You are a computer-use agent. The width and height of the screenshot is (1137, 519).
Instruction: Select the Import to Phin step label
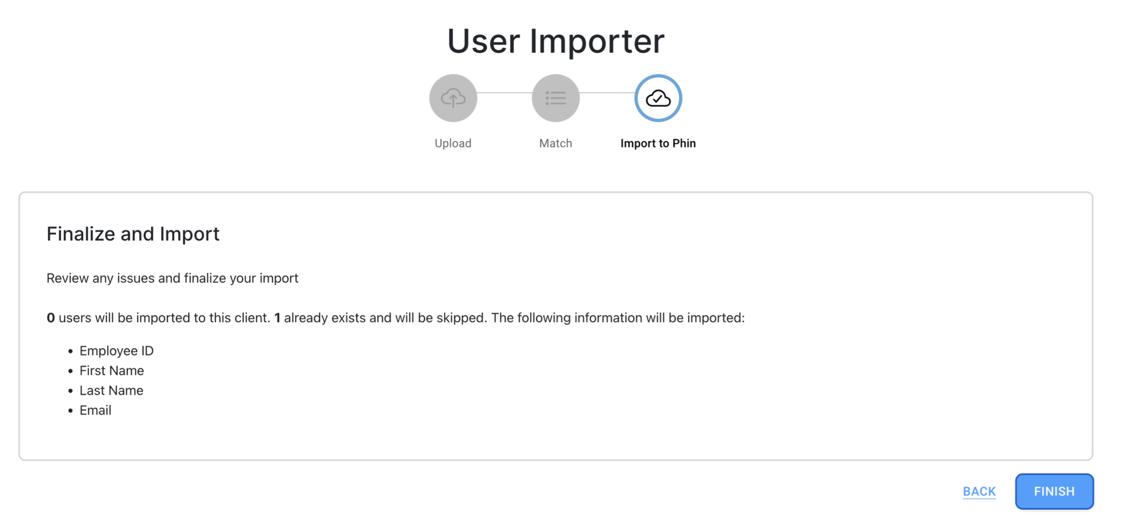[x=658, y=143]
